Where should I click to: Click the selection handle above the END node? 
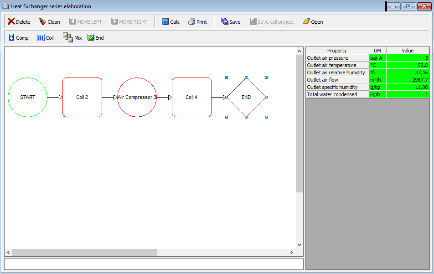(246, 78)
